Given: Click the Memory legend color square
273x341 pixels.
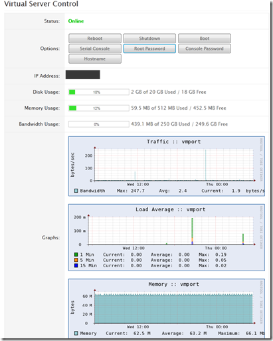Looking at the screenshot, I should (76, 333).
